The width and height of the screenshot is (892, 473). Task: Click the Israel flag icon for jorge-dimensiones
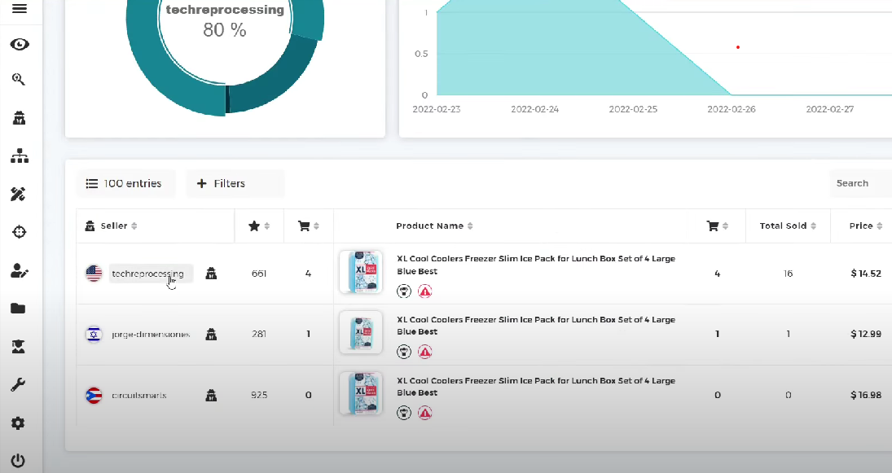(x=94, y=335)
